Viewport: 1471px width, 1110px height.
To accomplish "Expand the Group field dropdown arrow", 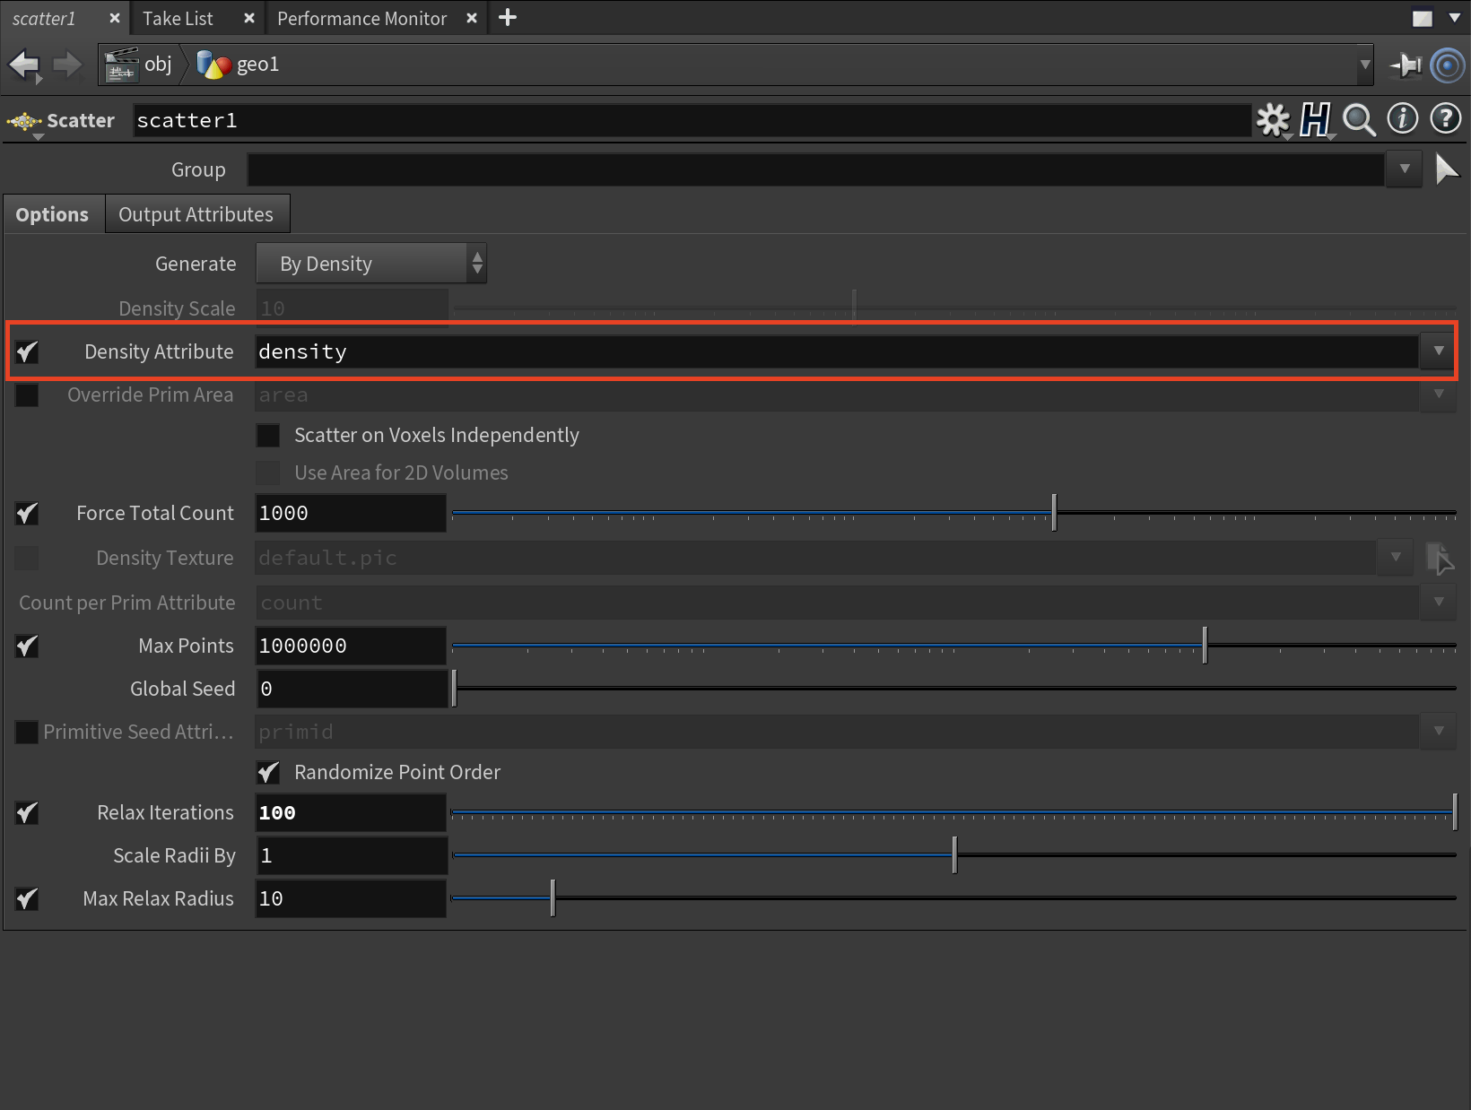I will 1404,169.
